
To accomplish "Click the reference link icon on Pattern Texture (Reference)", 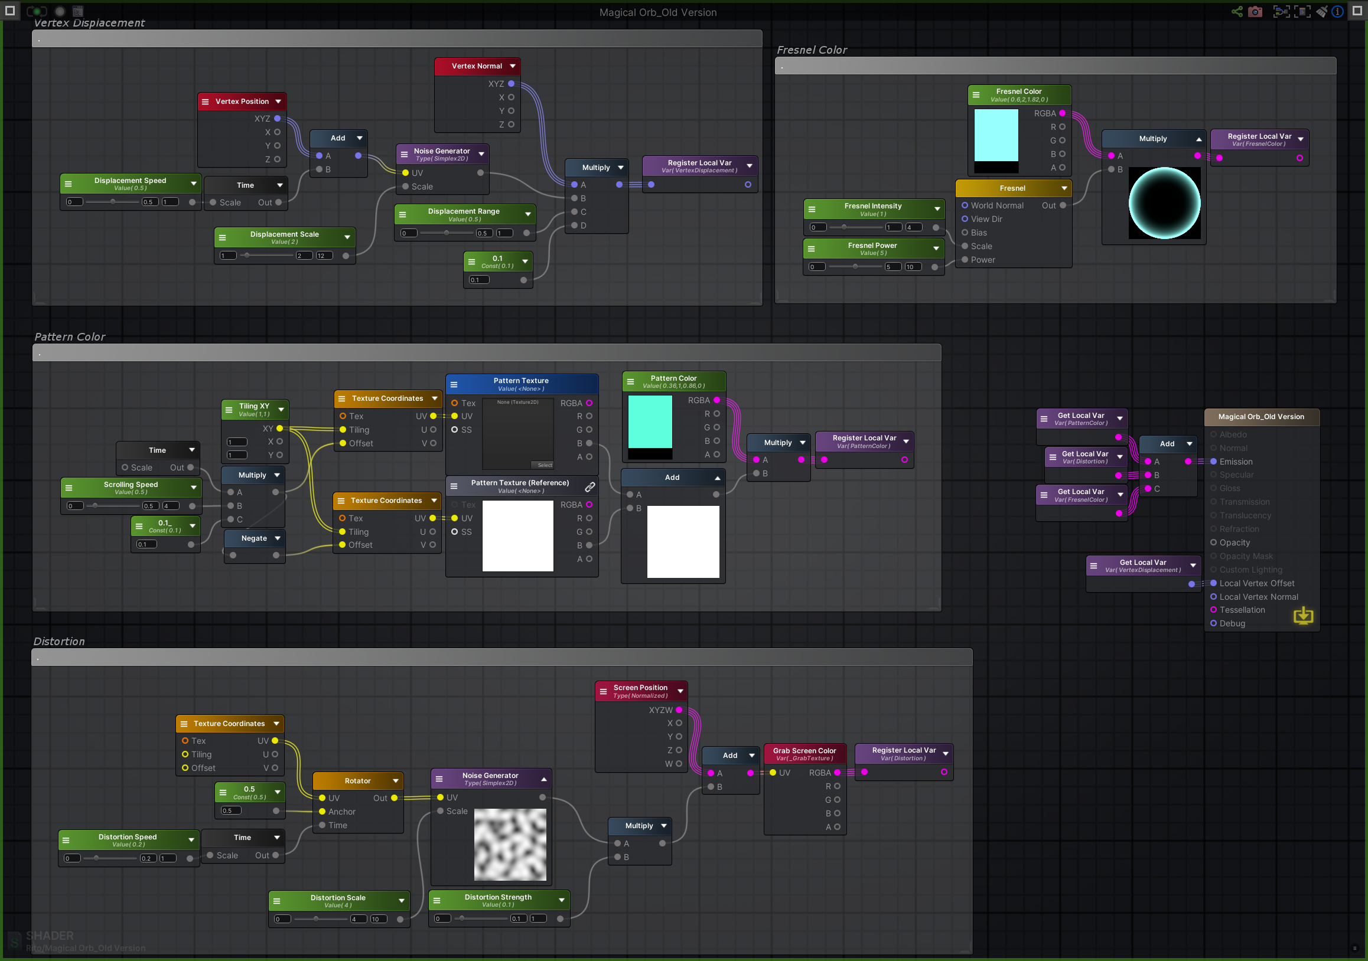I will pyautogui.click(x=591, y=486).
